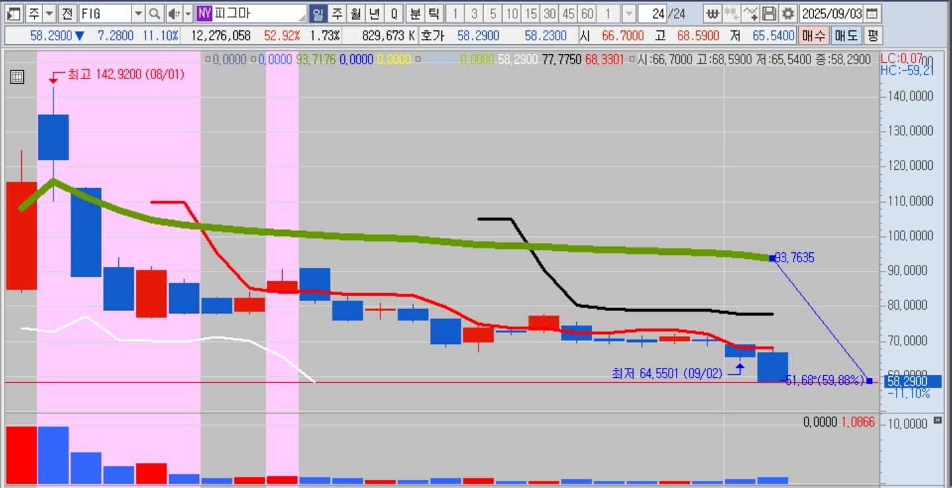
Task: Click the green moving average end marker
Action: point(772,258)
